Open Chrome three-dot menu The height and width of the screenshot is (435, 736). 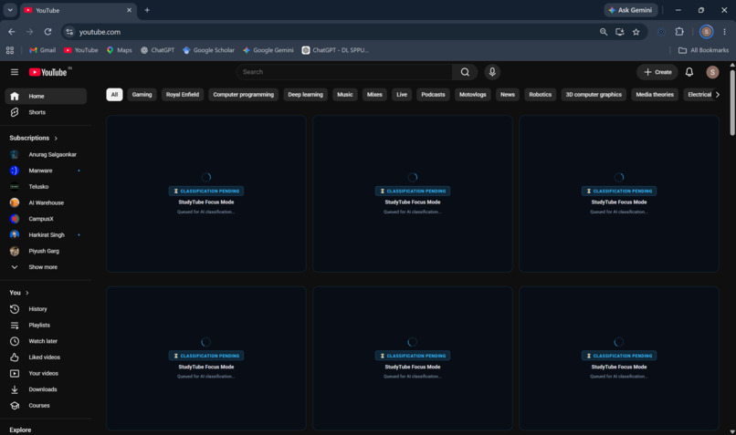coord(724,32)
